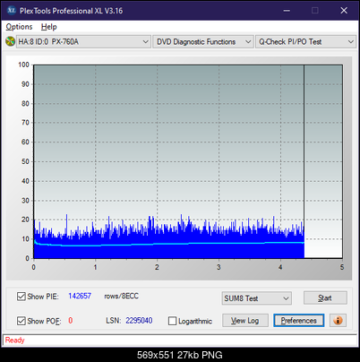Click the Start button
The height and width of the screenshot is (362, 360).
325,297
